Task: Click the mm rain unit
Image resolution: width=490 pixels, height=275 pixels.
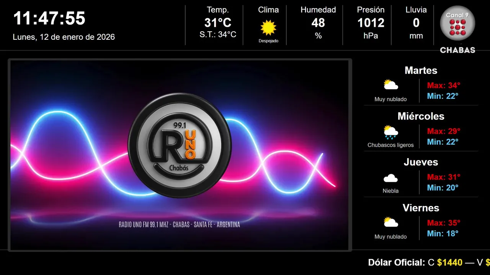Action: coord(416,36)
